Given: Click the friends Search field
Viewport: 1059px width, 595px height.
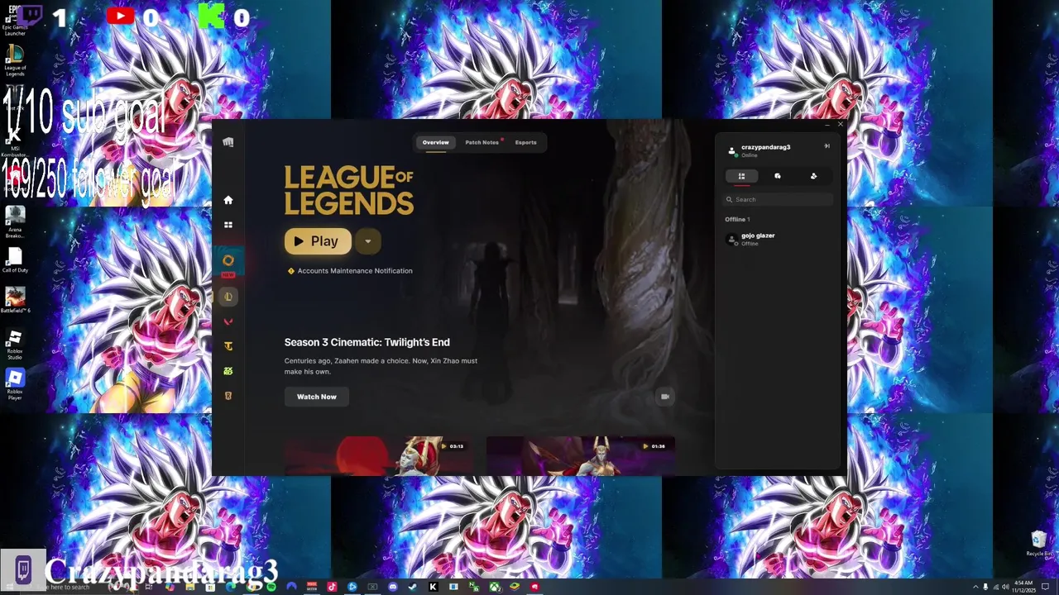Looking at the screenshot, I should 779,199.
